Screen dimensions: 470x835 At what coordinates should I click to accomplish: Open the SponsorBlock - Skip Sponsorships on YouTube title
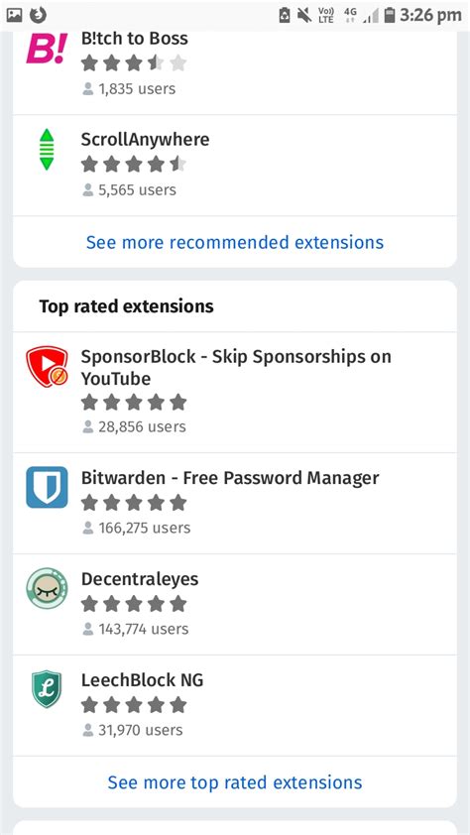click(236, 368)
